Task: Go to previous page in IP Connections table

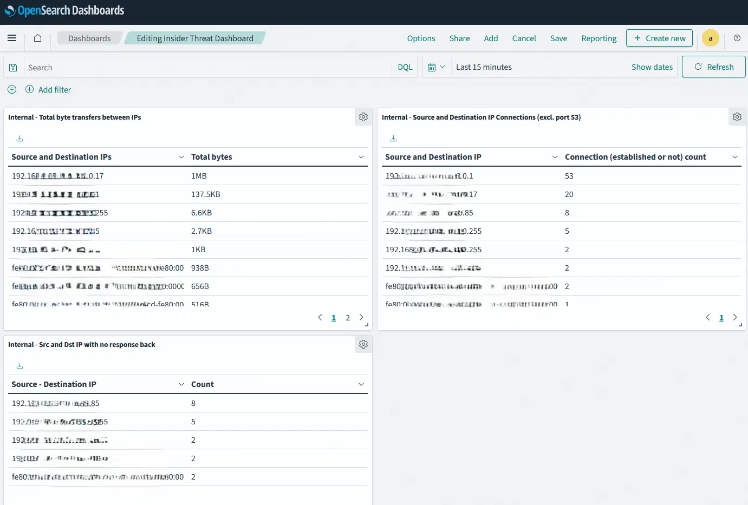Action: (707, 317)
